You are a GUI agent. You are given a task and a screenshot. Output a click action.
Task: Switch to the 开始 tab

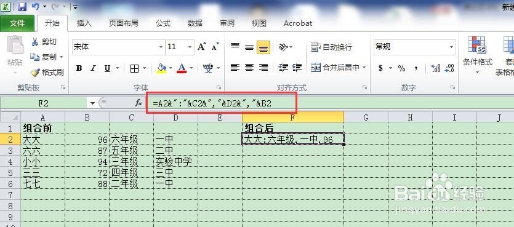tap(52, 23)
